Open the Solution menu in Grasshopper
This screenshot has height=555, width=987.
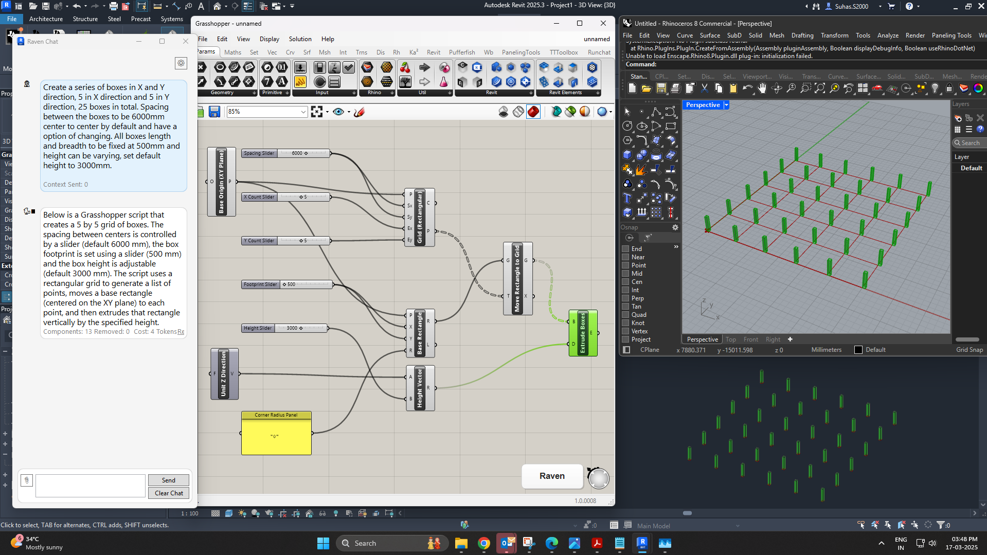coord(300,39)
